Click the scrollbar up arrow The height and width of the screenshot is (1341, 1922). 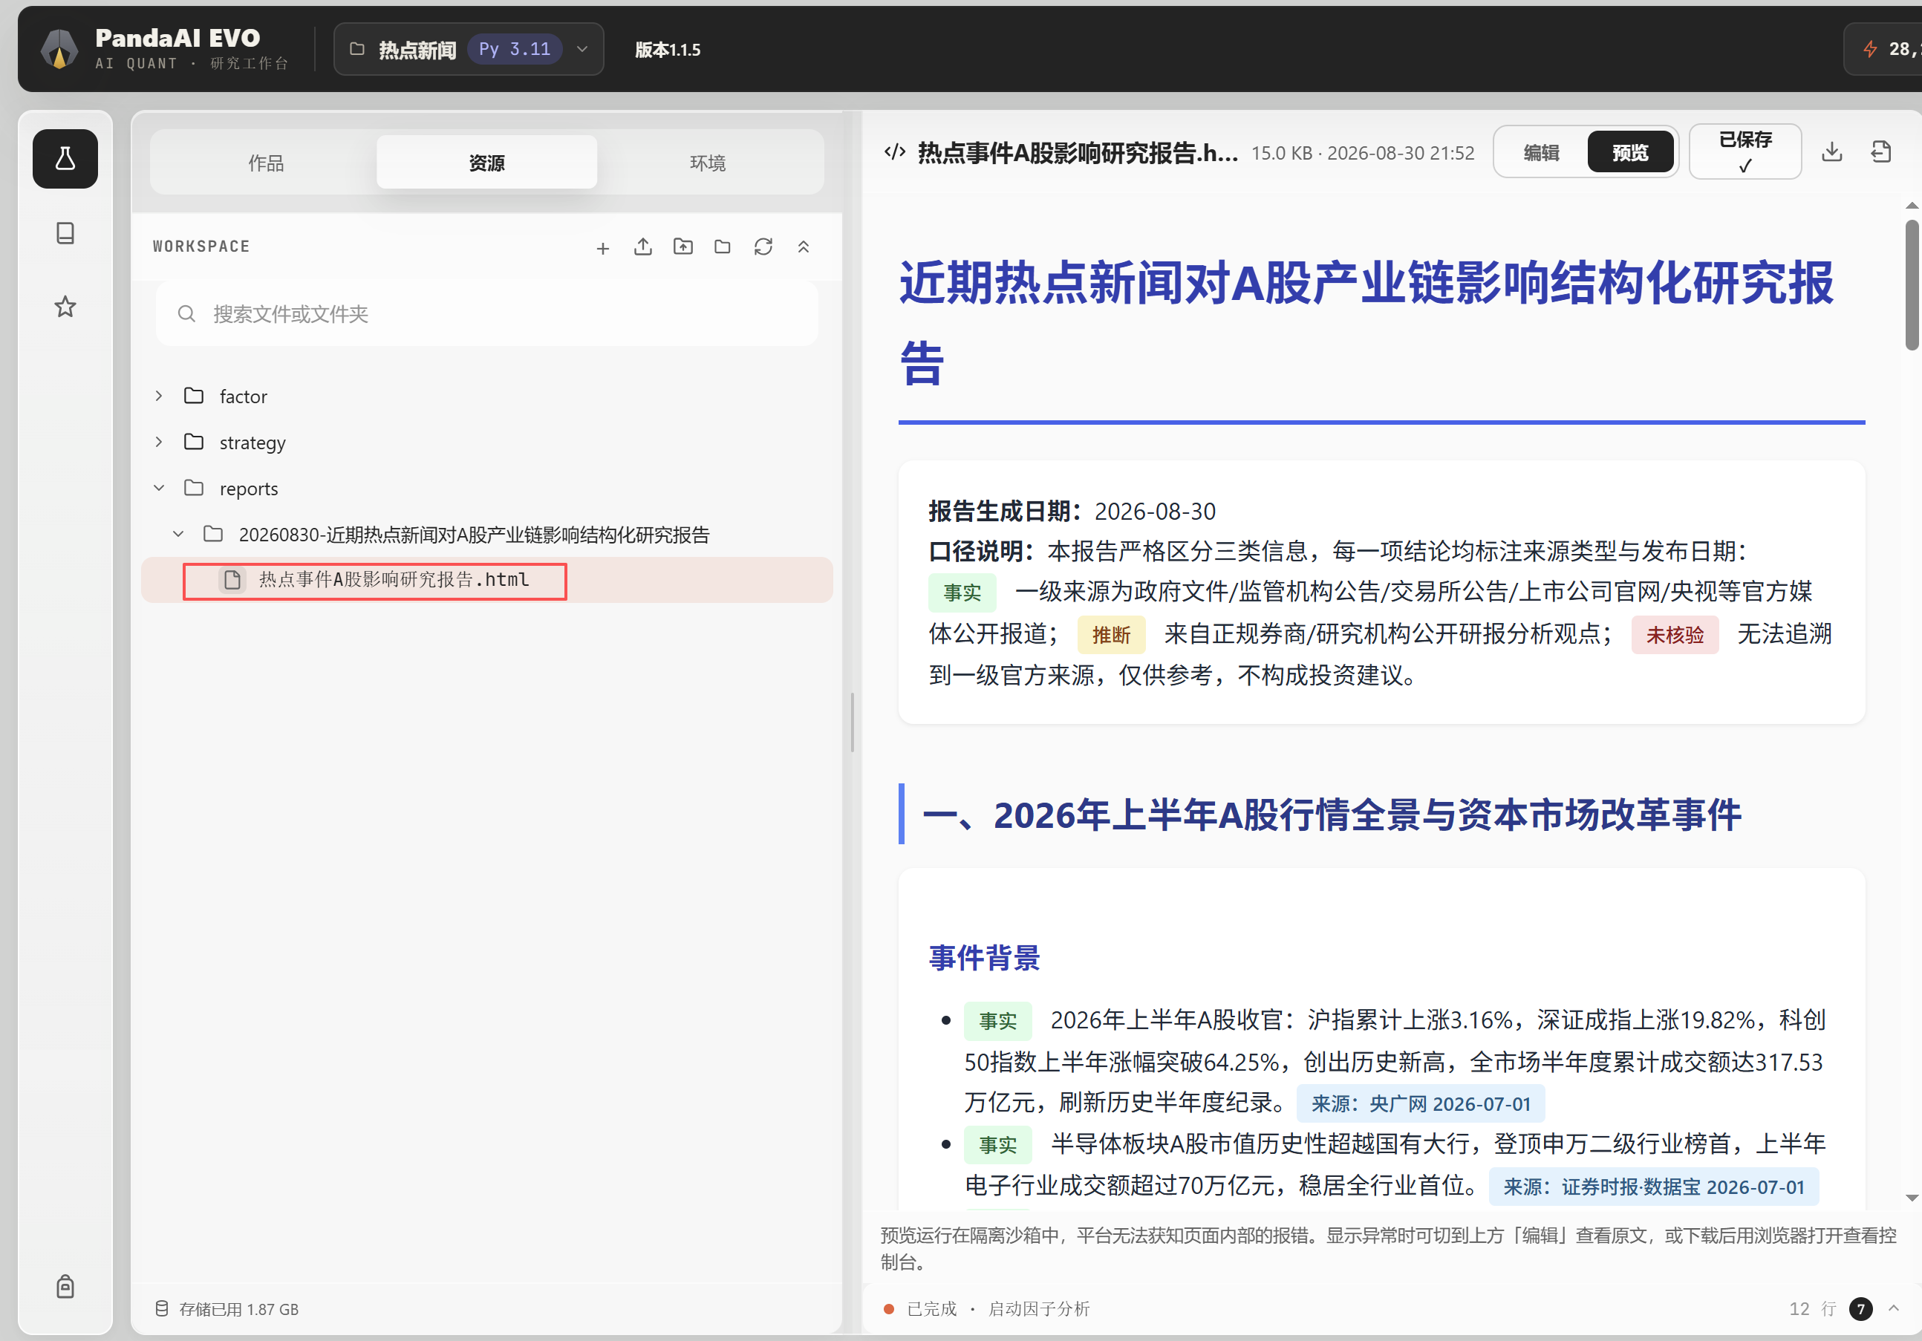1912,205
